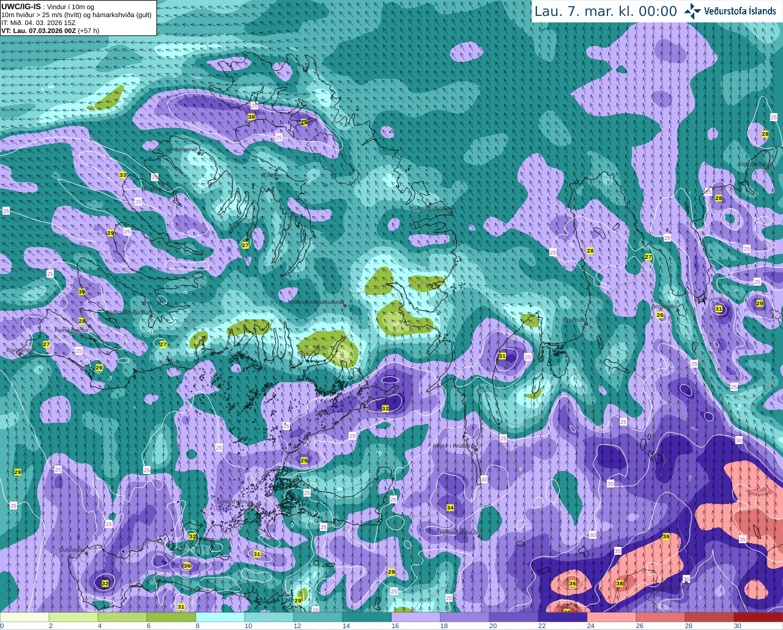Screen dimensions: 783x630
Task: Pick the red 28–30 m/s legend swatch
Action: click(x=710, y=617)
